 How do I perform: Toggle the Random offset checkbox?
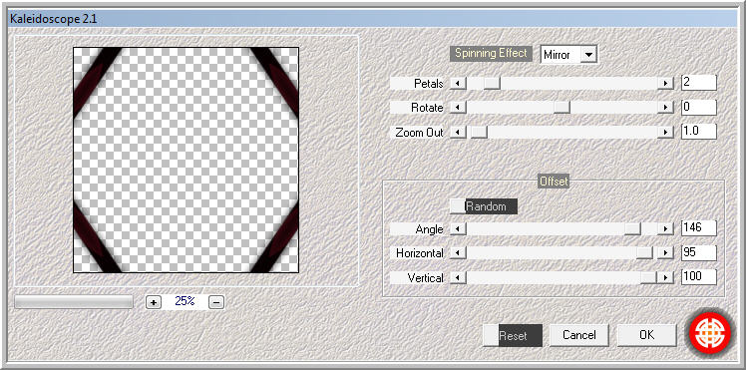[x=458, y=206]
